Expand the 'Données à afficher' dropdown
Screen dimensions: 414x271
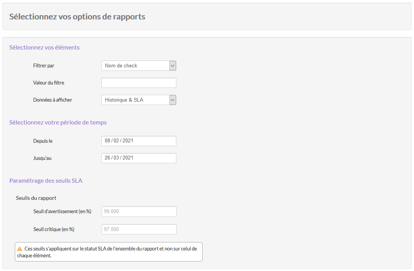coord(138,100)
